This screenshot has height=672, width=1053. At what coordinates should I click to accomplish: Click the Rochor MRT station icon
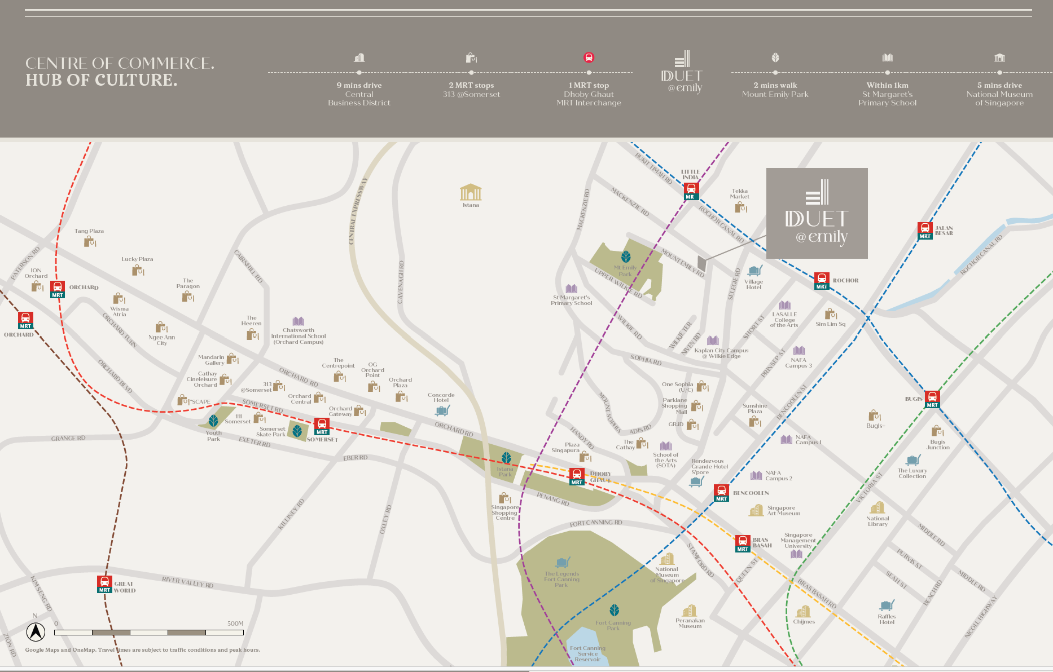(x=822, y=281)
